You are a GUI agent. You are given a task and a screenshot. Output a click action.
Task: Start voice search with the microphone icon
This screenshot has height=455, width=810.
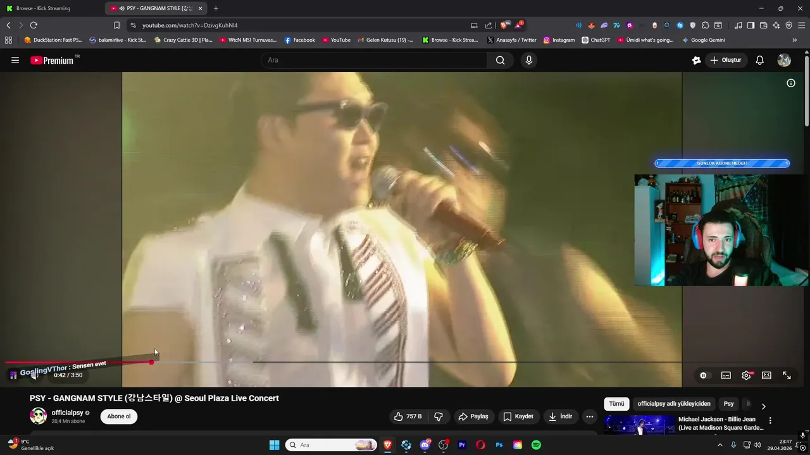coord(529,60)
